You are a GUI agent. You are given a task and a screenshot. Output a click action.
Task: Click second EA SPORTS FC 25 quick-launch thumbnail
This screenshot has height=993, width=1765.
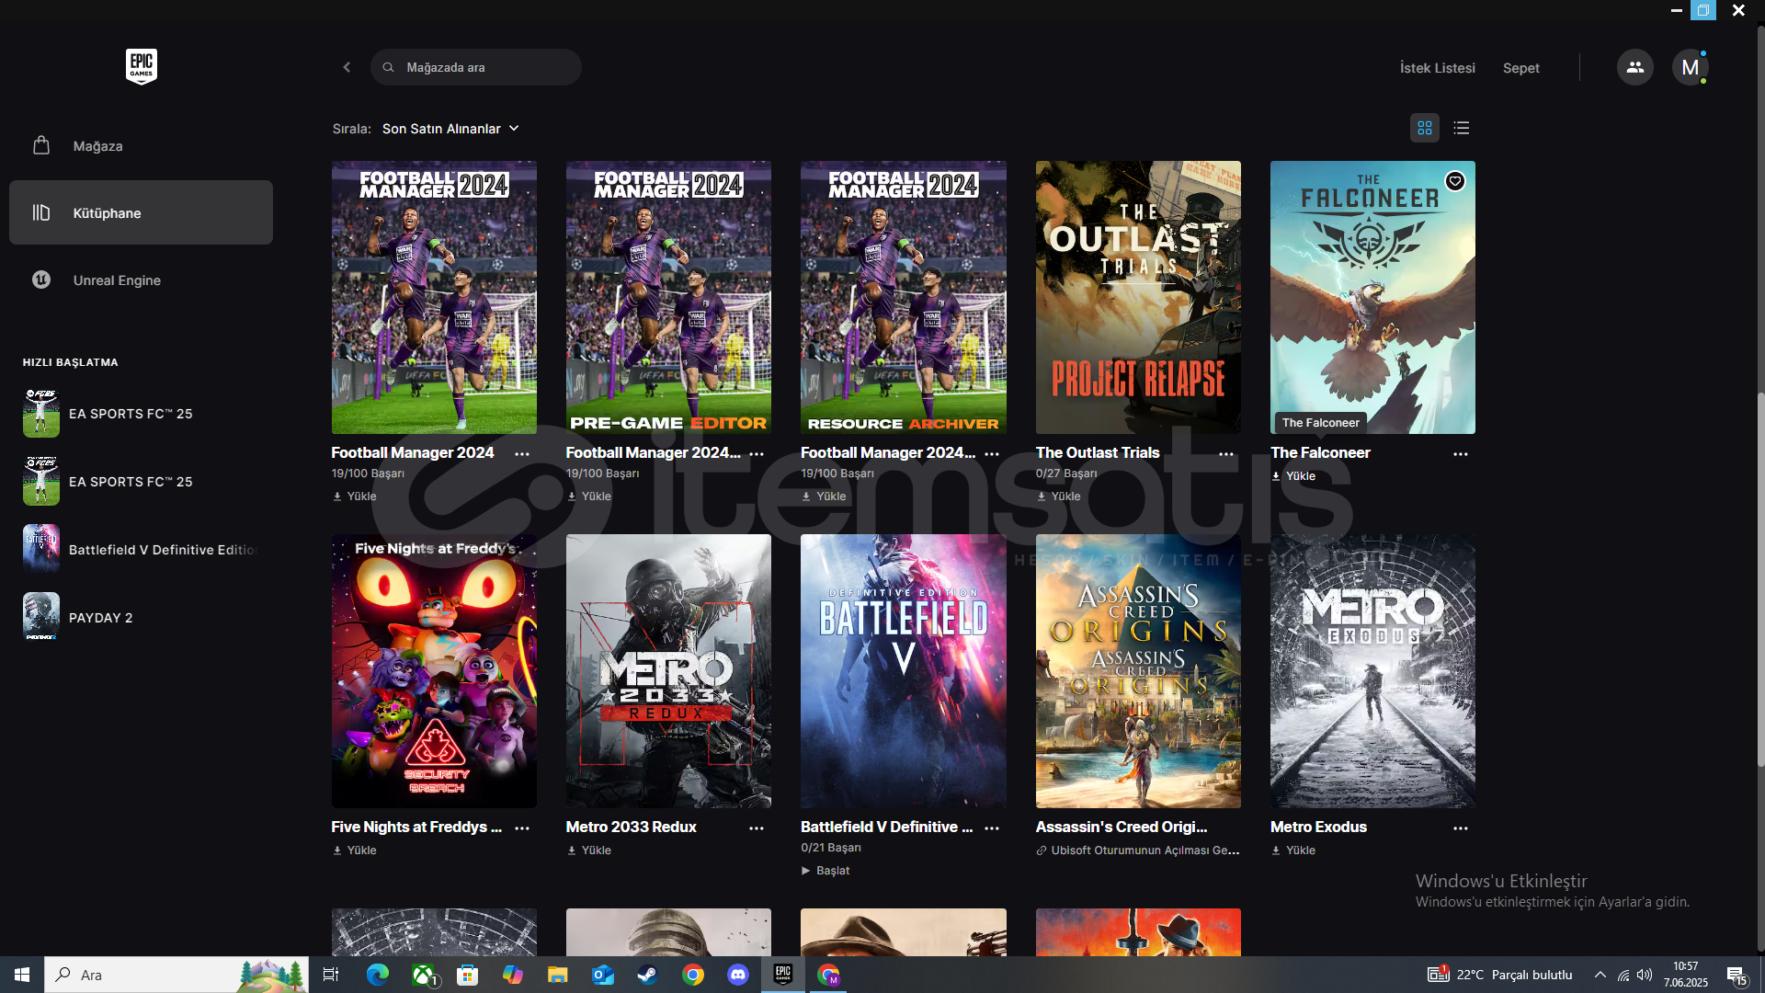pyautogui.click(x=41, y=482)
